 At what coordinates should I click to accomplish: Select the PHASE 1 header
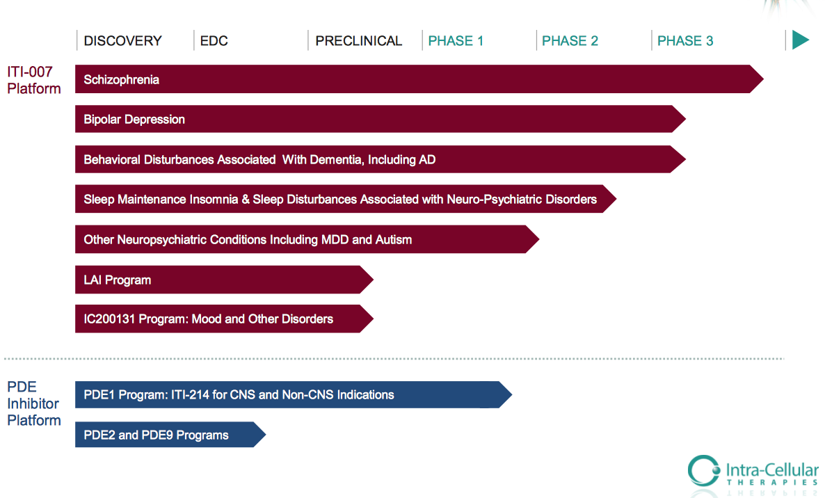[x=456, y=41]
